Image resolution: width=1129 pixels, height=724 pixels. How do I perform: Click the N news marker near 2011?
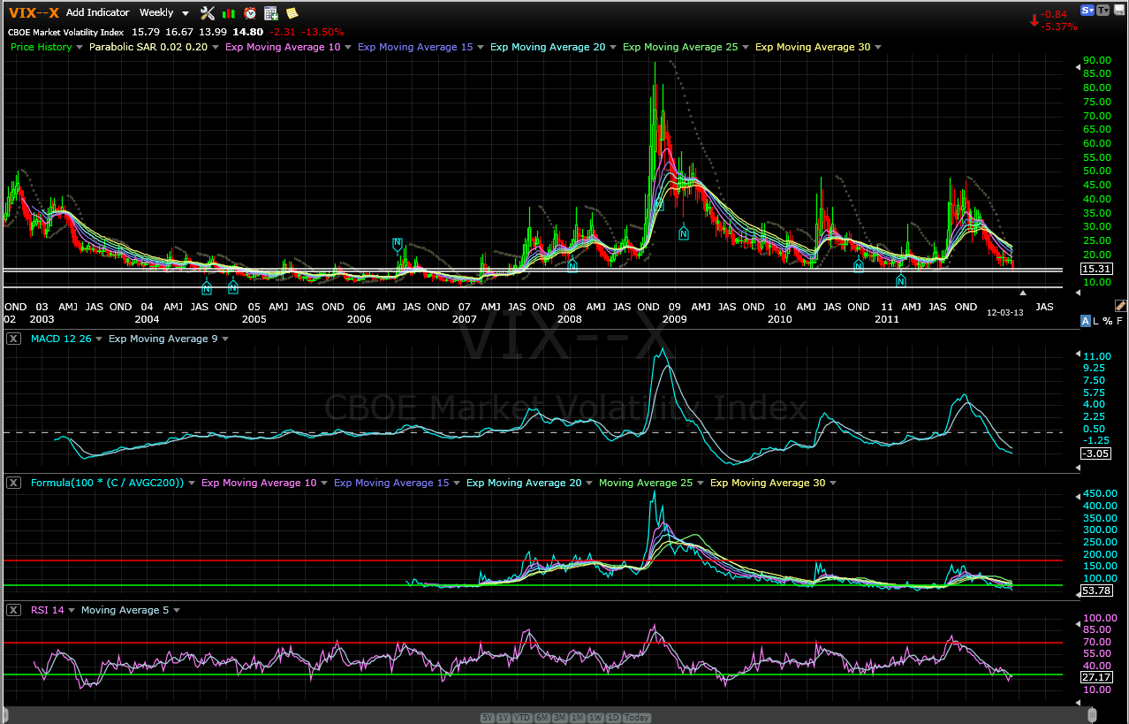click(x=901, y=280)
